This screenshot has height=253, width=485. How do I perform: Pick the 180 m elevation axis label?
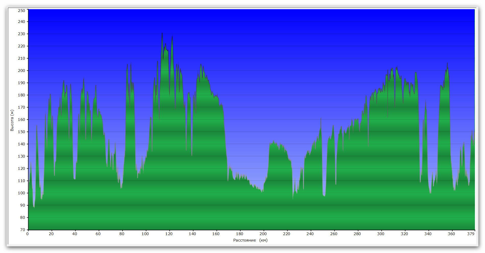point(21,95)
